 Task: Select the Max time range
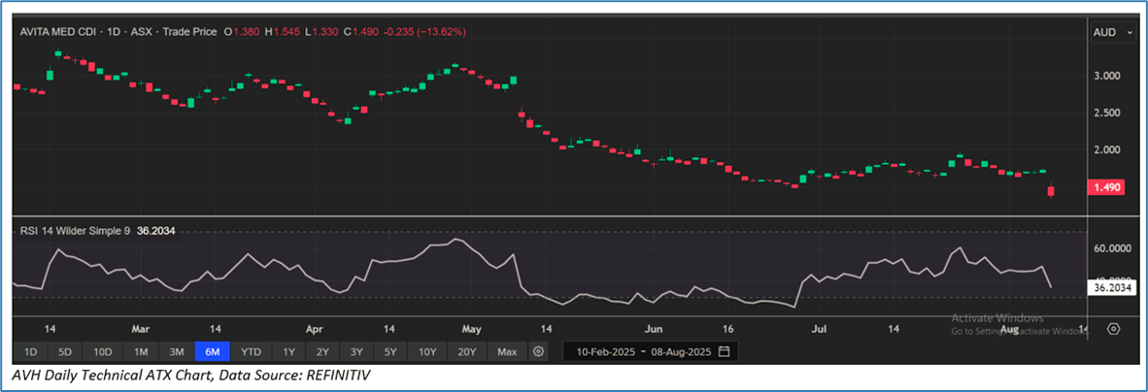point(506,351)
